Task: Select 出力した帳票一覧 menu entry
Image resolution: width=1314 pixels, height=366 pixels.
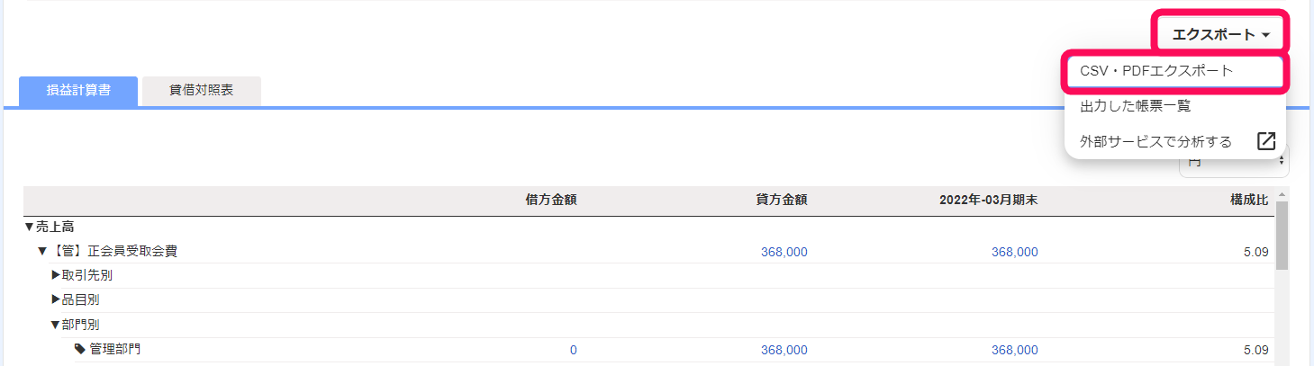Action: point(1174,106)
